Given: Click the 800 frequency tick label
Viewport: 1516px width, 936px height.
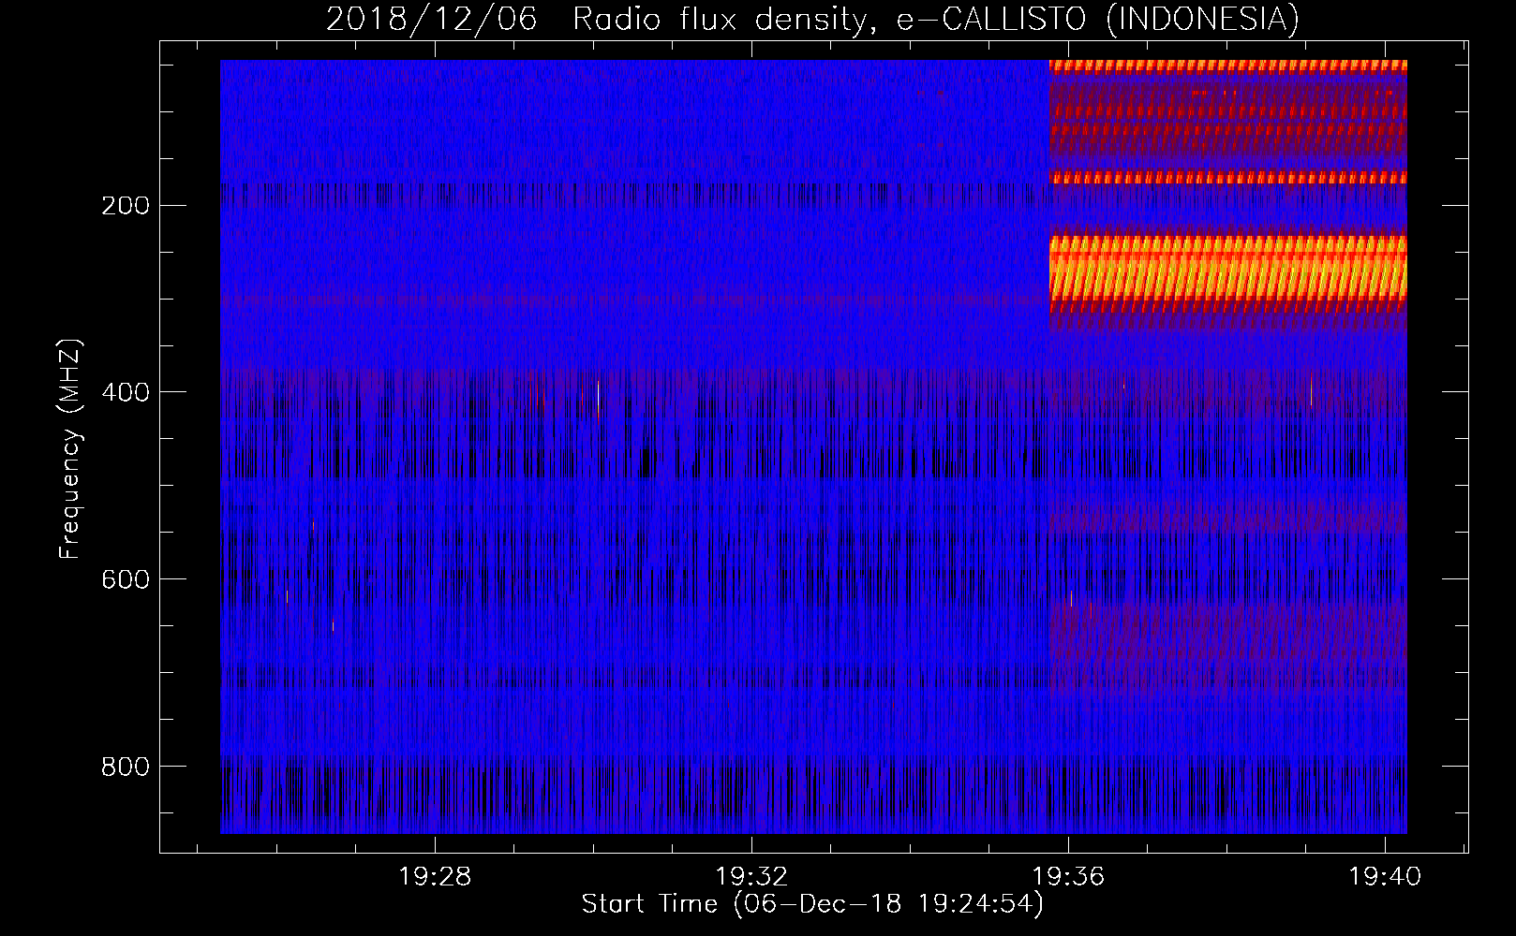Looking at the screenshot, I should point(126,767).
